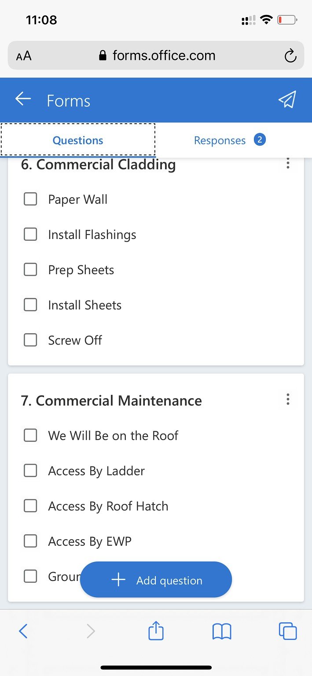Go back with Safari back chevron

[x=23, y=632]
